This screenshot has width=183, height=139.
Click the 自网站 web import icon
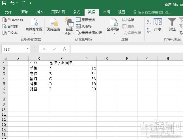tap(5, 26)
